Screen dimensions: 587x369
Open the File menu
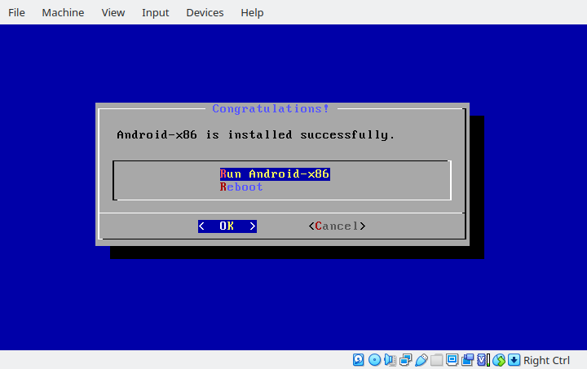tap(16, 13)
